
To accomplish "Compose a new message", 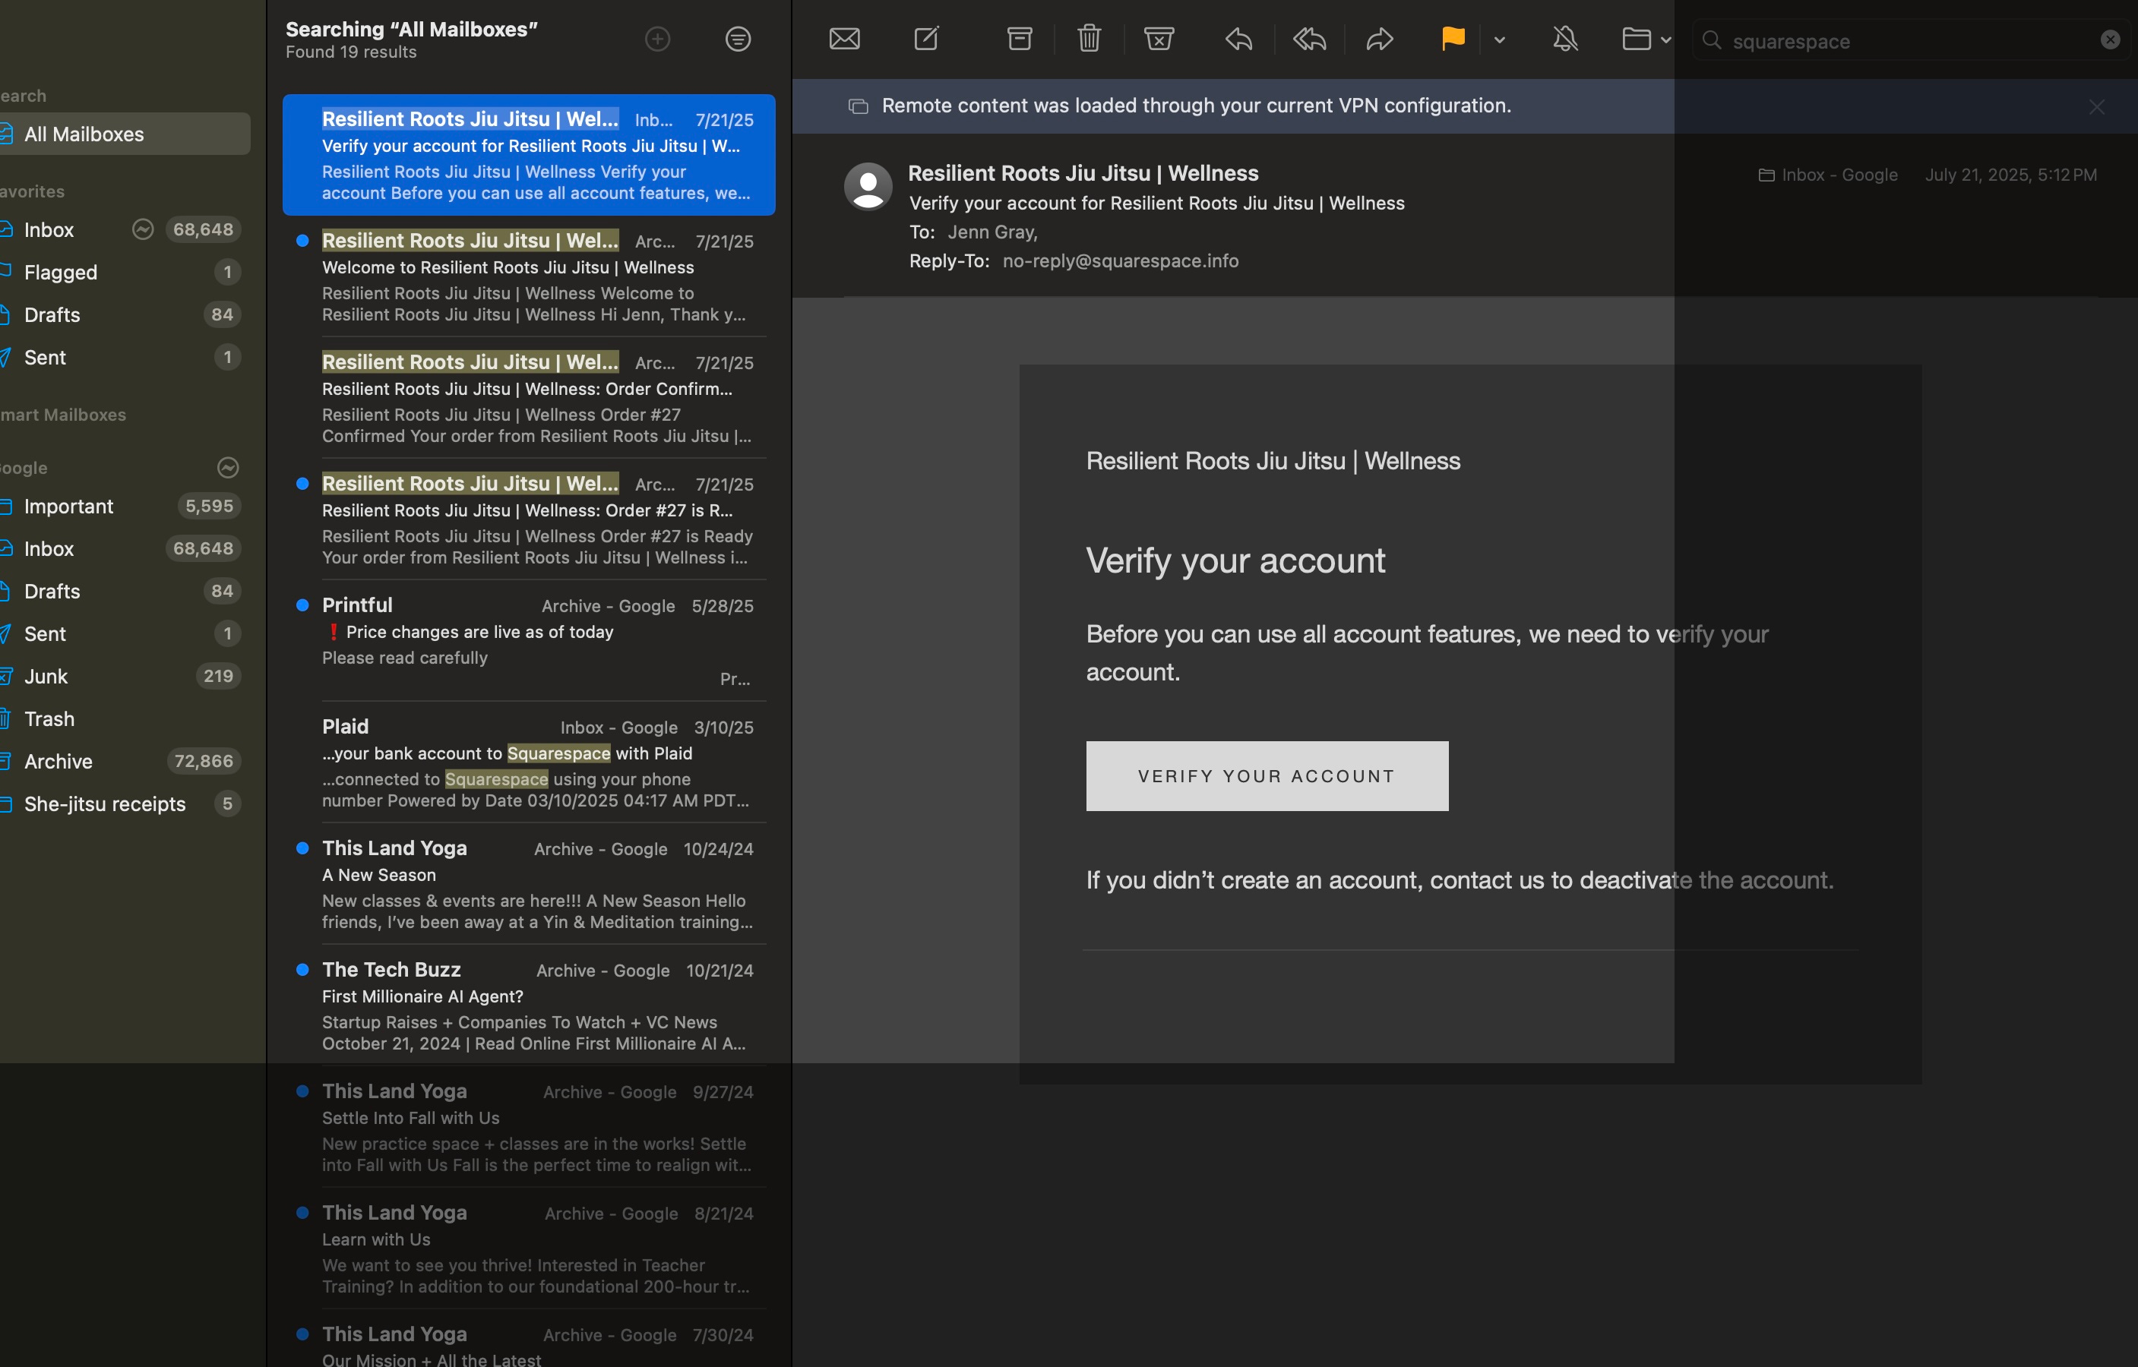I will (926, 39).
